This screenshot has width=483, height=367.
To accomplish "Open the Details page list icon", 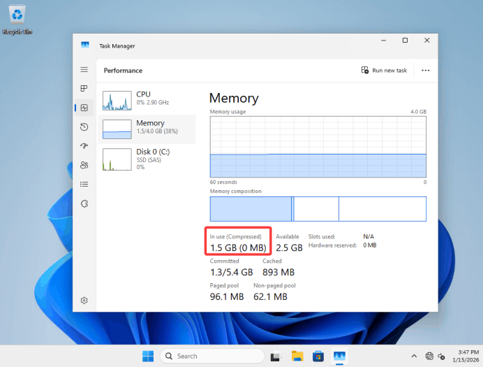I will (84, 184).
